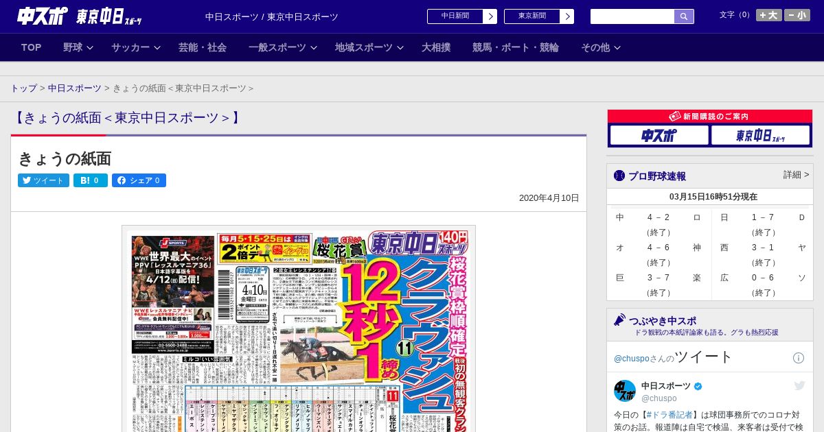Click the オ 4-6 神 score row
The width and height of the screenshot is (824, 432).
coord(659,255)
